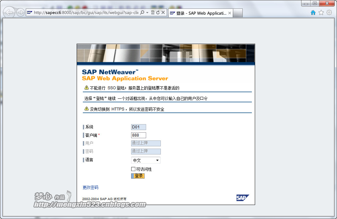Click the 客户端 field containing 888
This screenshot has height=219, width=337.
tap(139, 135)
